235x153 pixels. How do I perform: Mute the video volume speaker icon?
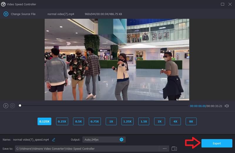(226, 106)
